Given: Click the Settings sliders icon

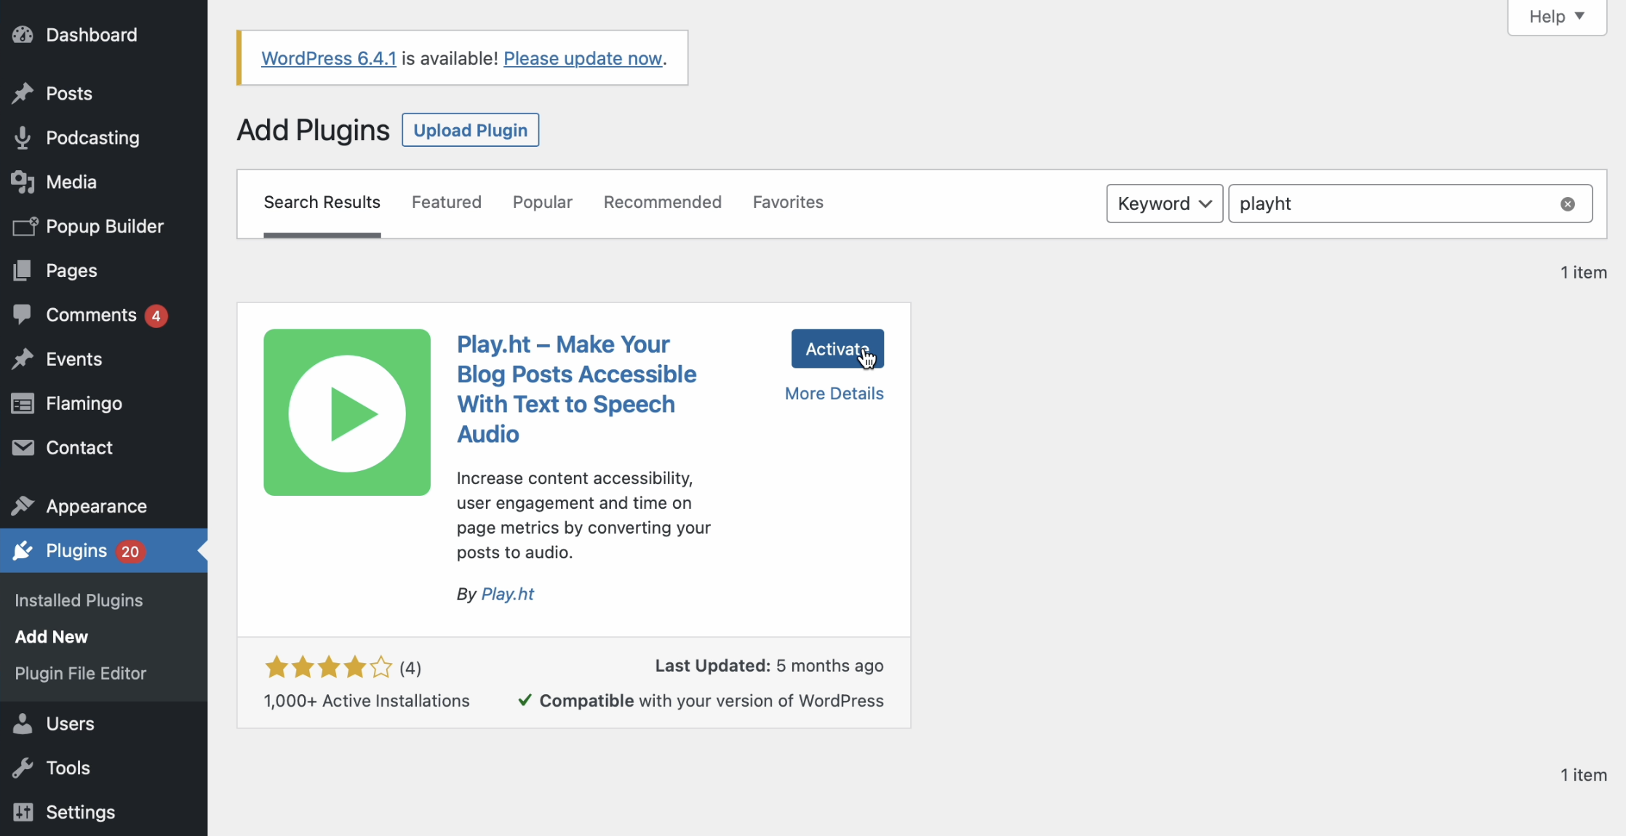Looking at the screenshot, I should pyautogui.click(x=23, y=812).
